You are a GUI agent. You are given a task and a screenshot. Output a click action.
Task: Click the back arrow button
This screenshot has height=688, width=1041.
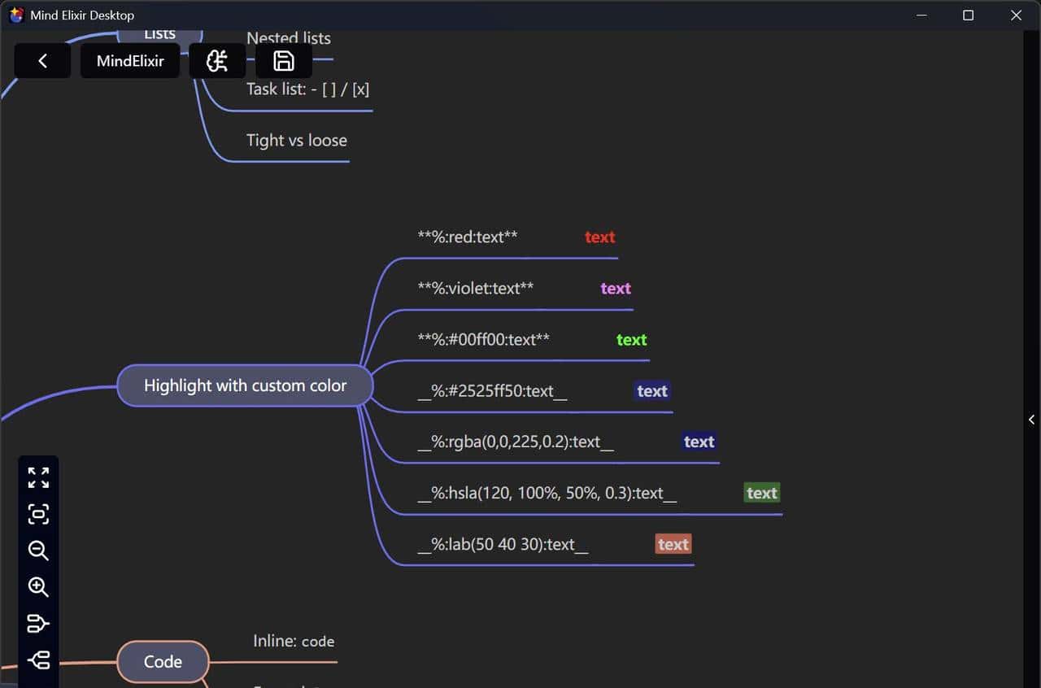coord(42,61)
